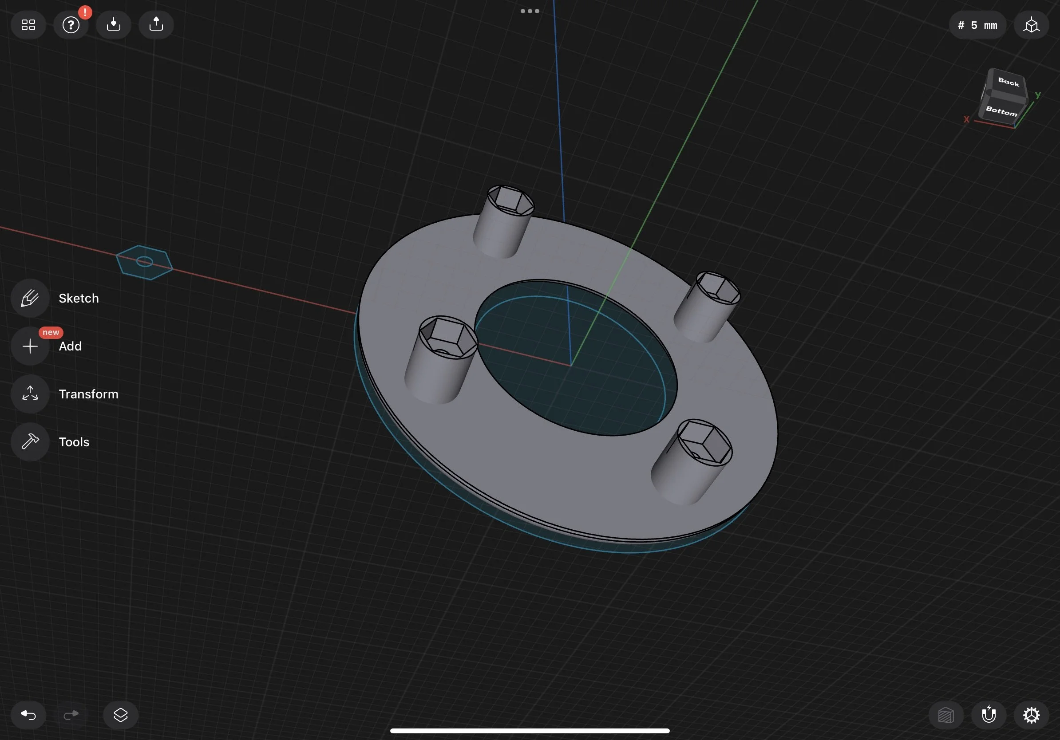Toggle orthographic perspective view cube icon
Viewport: 1060px width, 740px height.
click(x=1031, y=25)
